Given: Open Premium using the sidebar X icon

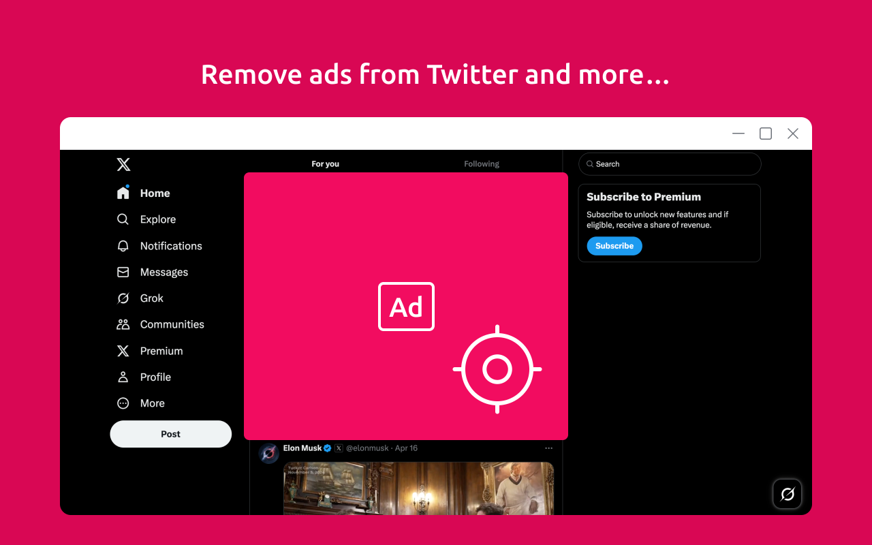Looking at the screenshot, I should pyautogui.click(x=123, y=351).
